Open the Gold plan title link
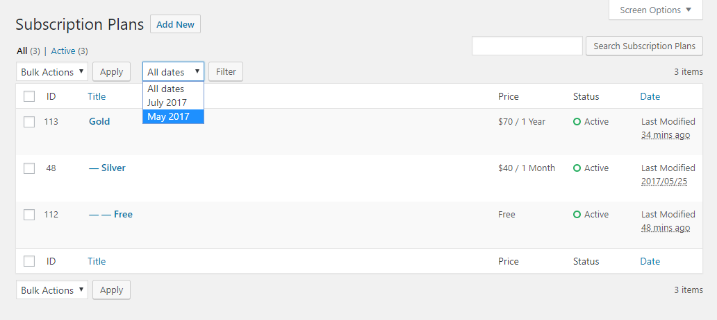This screenshot has height=320, width=717. (99, 121)
